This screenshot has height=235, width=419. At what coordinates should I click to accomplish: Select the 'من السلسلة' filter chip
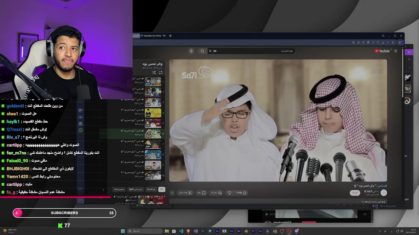pyautogui.click(x=151, y=189)
